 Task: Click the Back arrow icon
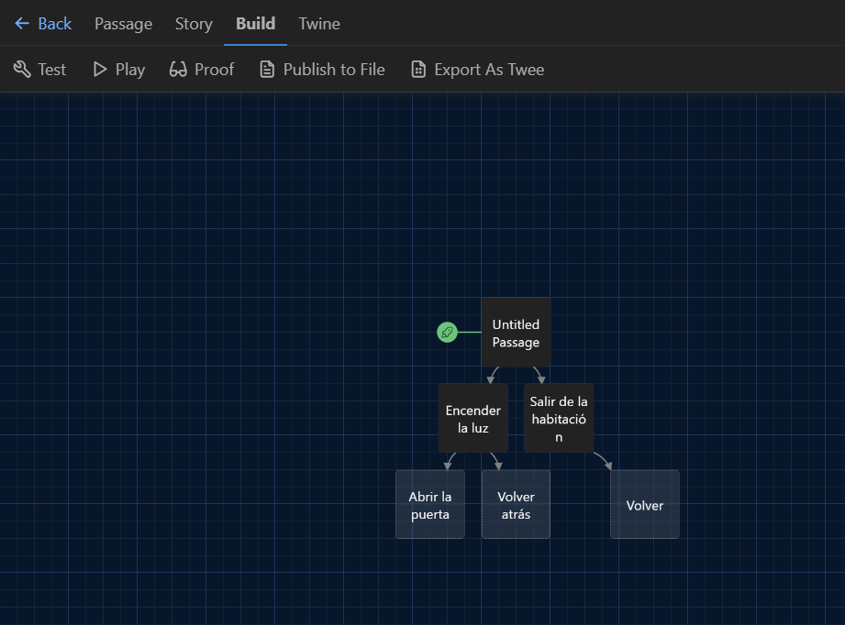point(22,24)
